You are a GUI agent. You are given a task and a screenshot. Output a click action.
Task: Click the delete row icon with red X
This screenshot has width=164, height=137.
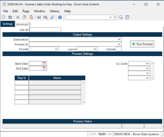point(46,17)
